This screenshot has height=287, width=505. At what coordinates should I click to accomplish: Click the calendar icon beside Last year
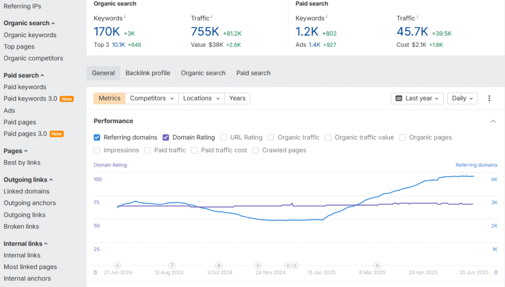[x=399, y=98]
